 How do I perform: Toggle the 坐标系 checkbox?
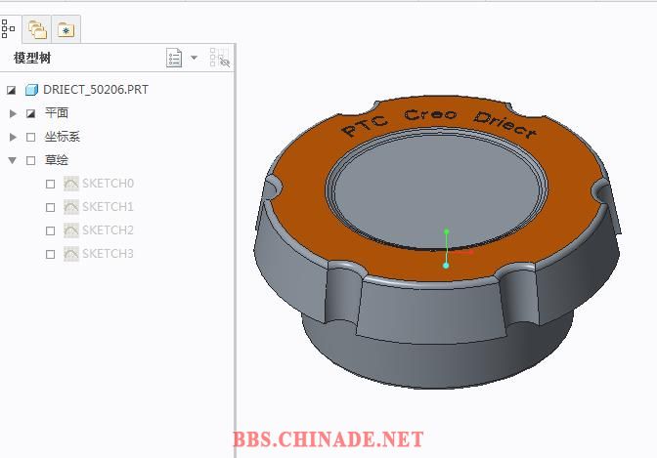(x=30, y=137)
